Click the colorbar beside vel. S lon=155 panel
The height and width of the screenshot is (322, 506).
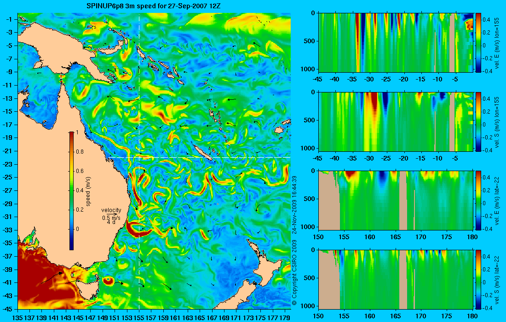[478, 121]
